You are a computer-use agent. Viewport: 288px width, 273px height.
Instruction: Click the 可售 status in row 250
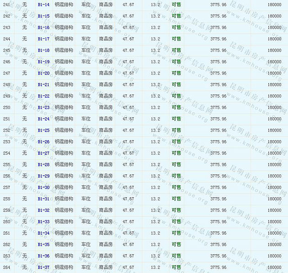click(176, 107)
